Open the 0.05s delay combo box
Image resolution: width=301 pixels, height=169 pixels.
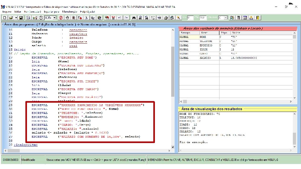point(50,18)
